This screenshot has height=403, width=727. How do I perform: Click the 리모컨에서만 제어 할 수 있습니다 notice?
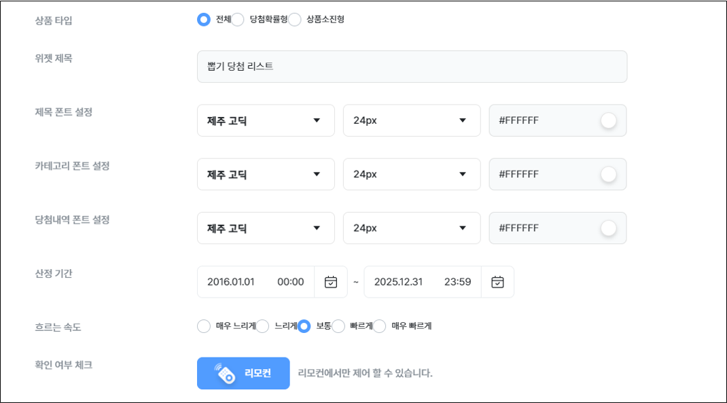coord(365,373)
